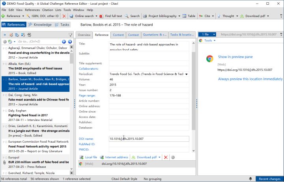The height and width of the screenshot is (182, 284).
Task: Toggle read-status circle on Daly, Eoghan reference
Action: (x=6, y=111)
